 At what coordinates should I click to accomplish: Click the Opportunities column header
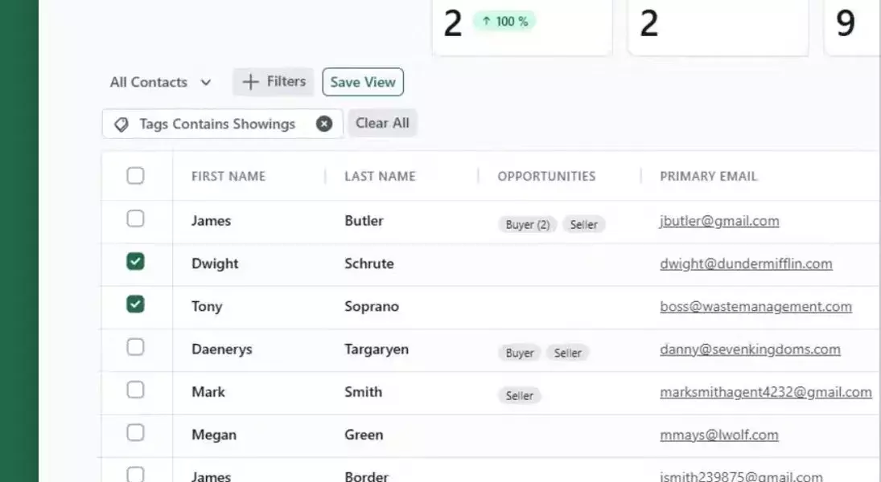click(546, 176)
